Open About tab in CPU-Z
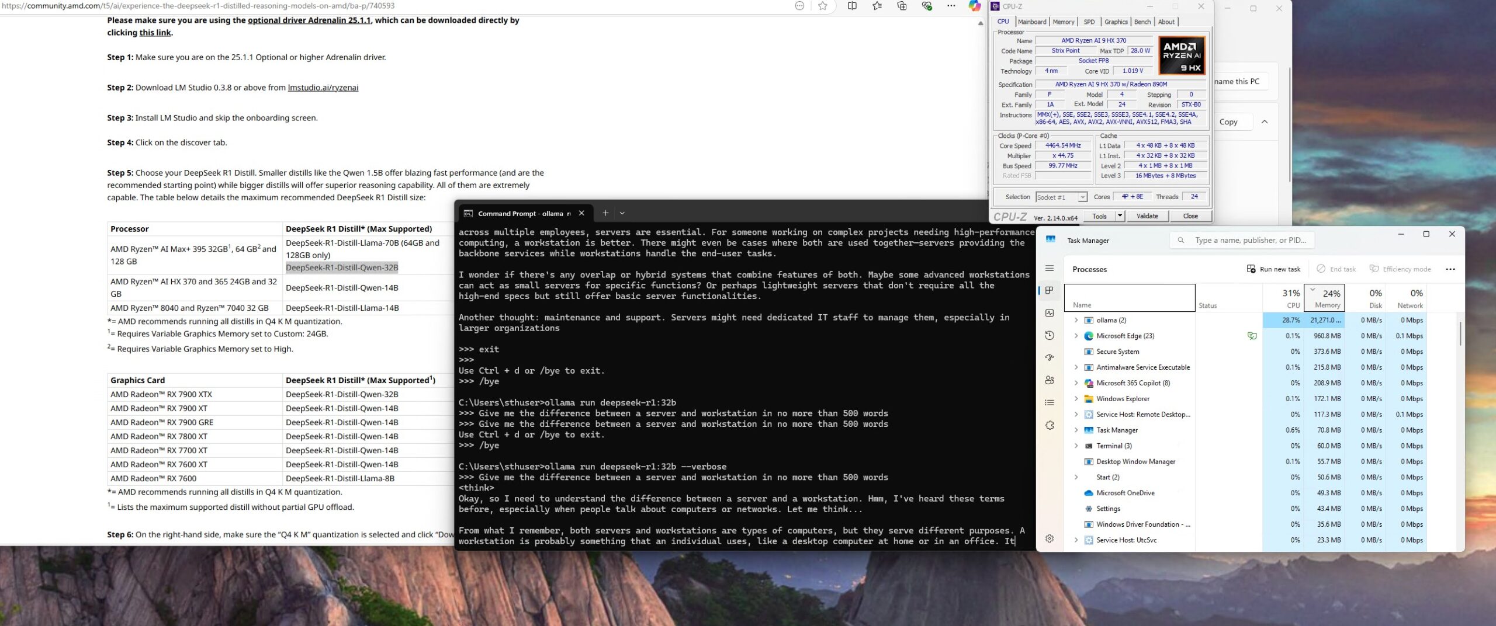1496x626 pixels. click(1166, 22)
